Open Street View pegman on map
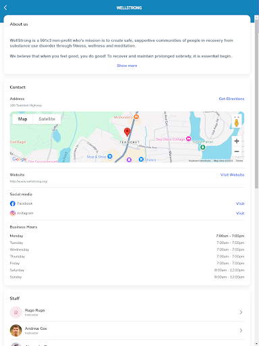259x346 pixels. pyautogui.click(x=237, y=122)
